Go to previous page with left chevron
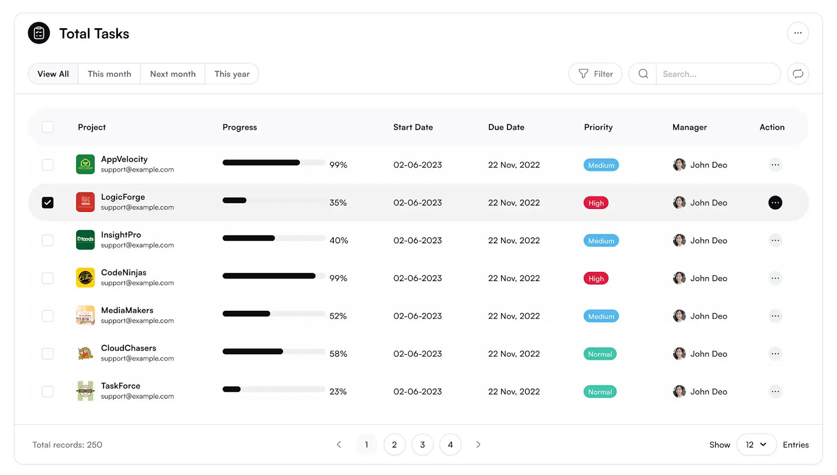This screenshot has height=475, width=837. click(x=339, y=445)
